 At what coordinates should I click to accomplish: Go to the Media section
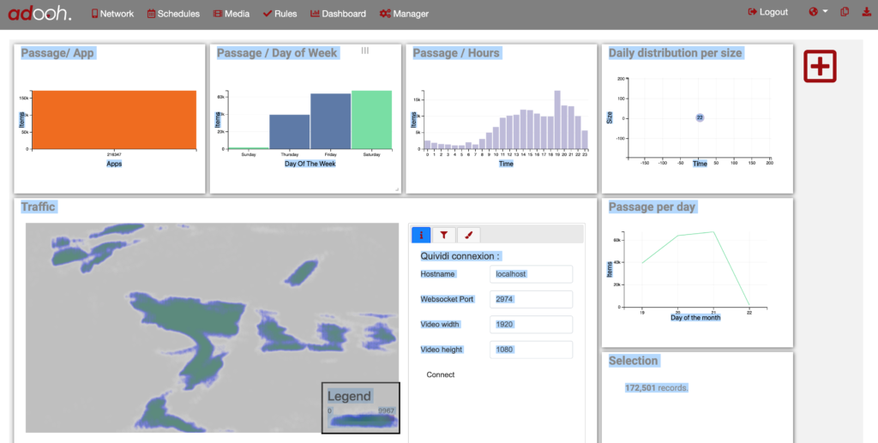coord(232,14)
